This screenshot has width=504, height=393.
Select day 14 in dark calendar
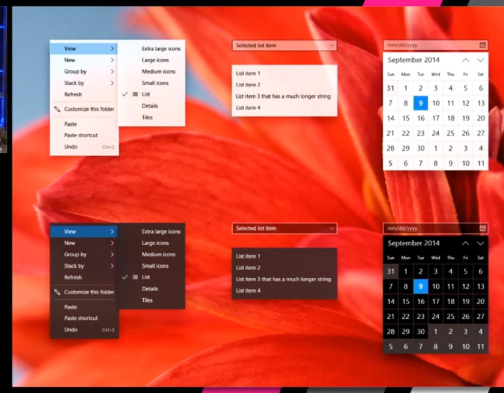(x=390, y=301)
